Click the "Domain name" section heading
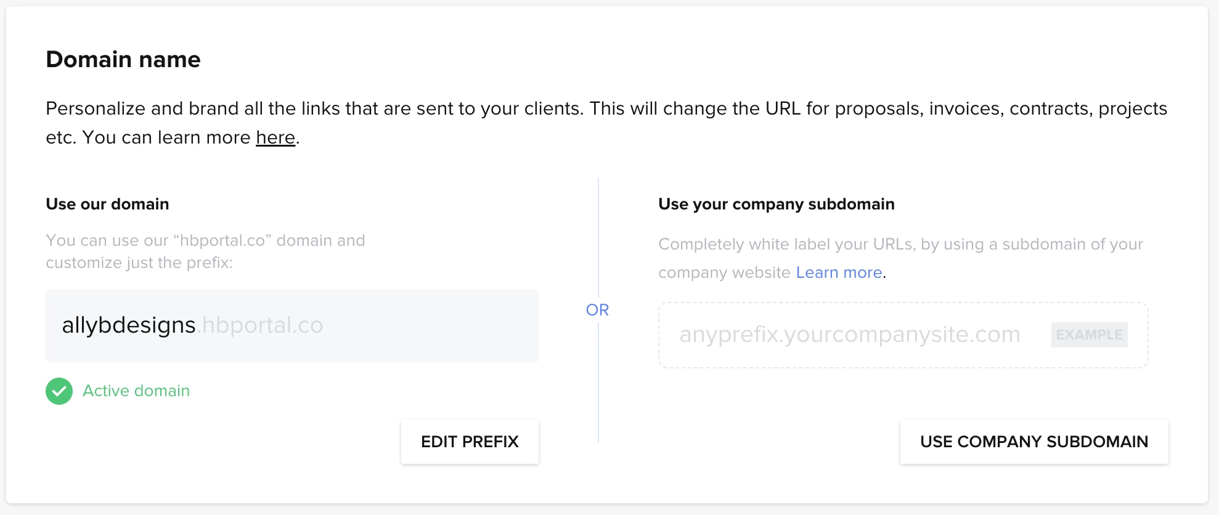1219x515 pixels. [123, 60]
